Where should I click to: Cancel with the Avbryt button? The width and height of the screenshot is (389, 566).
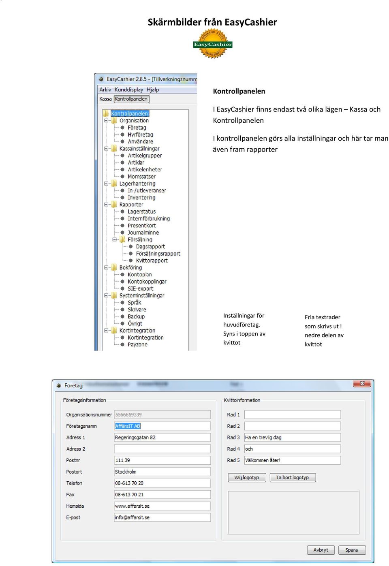(x=321, y=550)
